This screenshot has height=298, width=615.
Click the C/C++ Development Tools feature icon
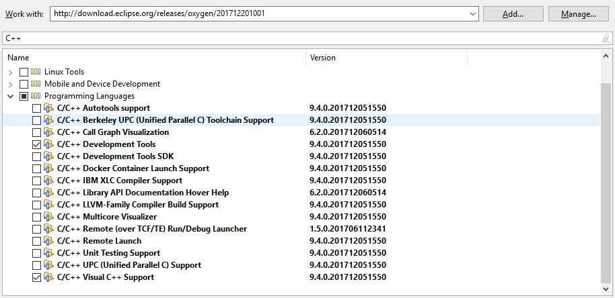click(x=48, y=145)
